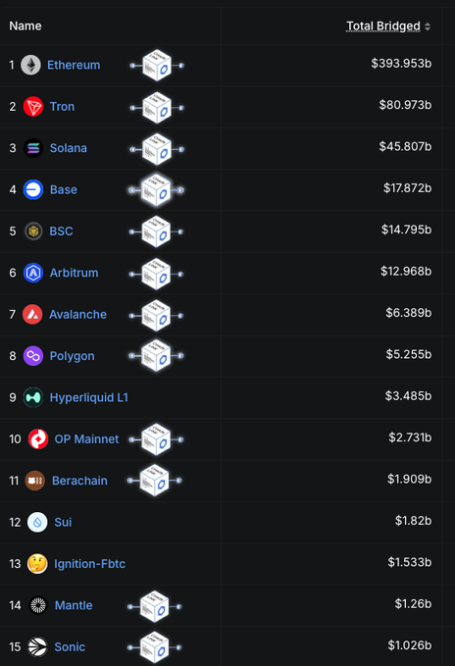Click the Name column header

click(x=25, y=26)
